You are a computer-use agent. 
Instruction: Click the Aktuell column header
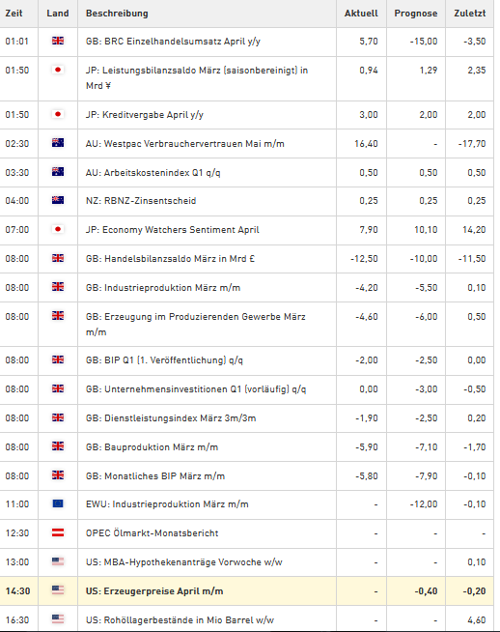(x=361, y=14)
